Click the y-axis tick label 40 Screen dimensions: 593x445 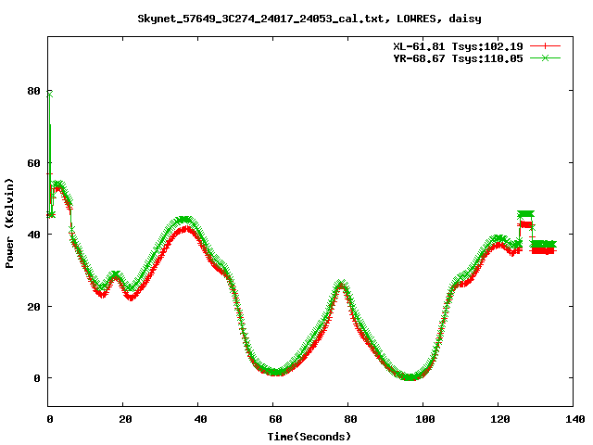click(33, 235)
